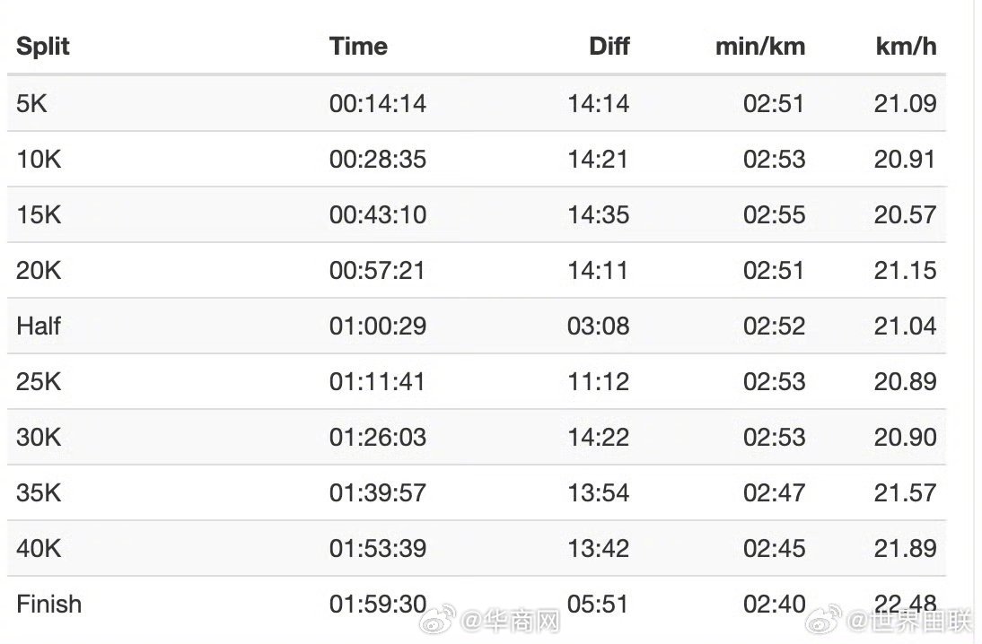Select the 02:45 pace in 40K row
The width and height of the screenshot is (982, 644).
pos(774,548)
